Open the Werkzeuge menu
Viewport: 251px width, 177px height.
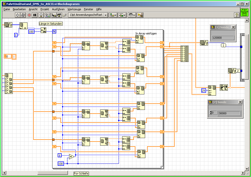pos(74,9)
